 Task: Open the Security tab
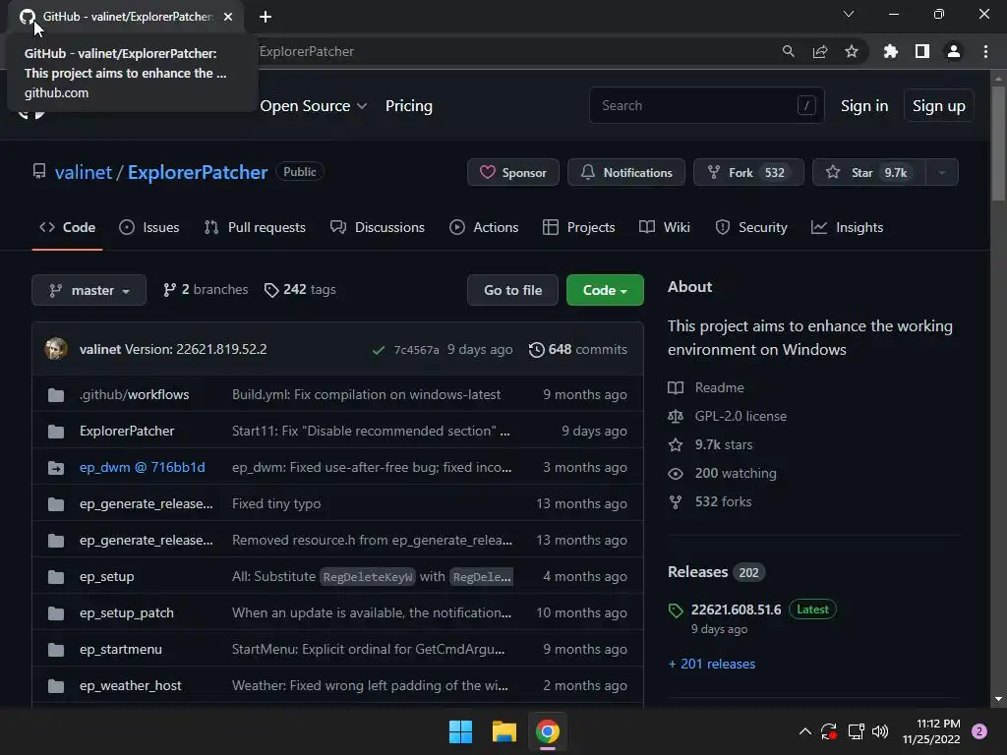751,227
